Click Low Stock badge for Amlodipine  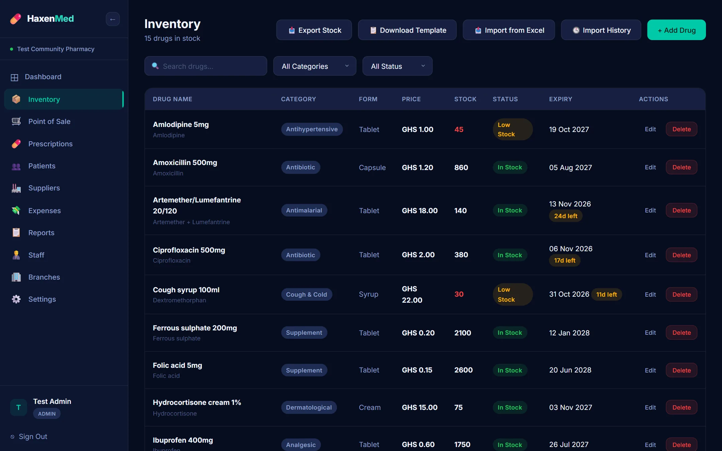(512, 129)
